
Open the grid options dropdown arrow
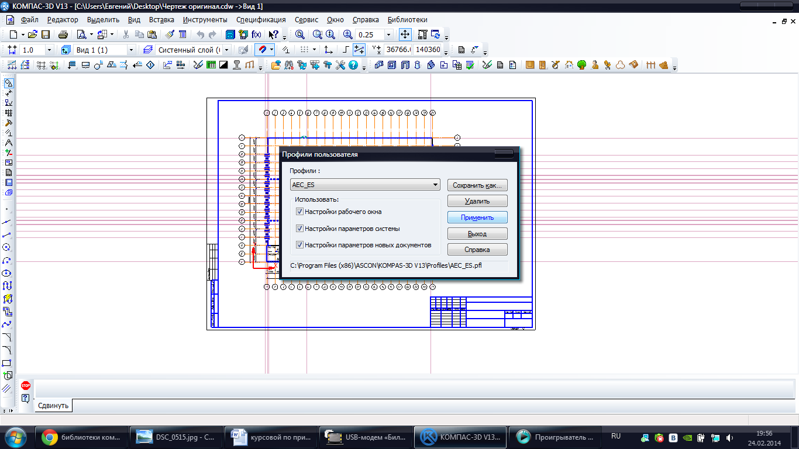click(314, 50)
